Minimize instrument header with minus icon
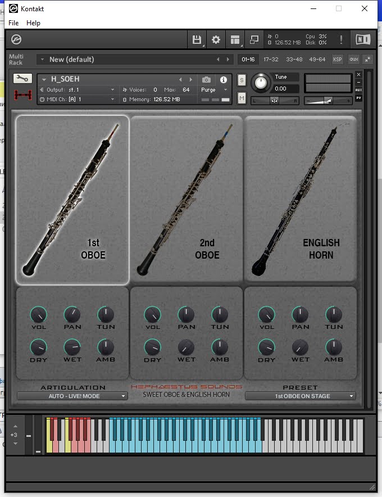 coord(358,83)
